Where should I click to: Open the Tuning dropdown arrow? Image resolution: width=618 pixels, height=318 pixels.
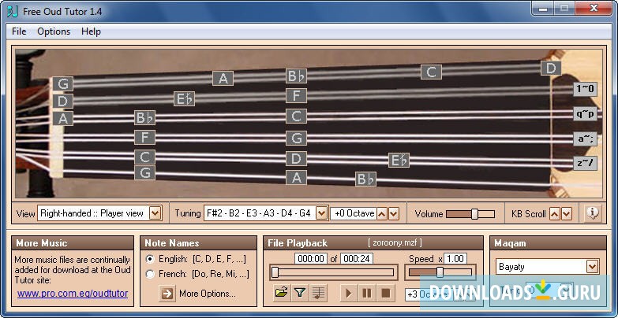(x=322, y=213)
